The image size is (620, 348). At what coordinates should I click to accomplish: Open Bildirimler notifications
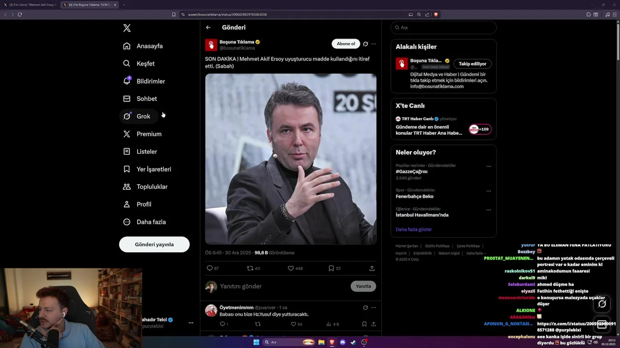144,81
